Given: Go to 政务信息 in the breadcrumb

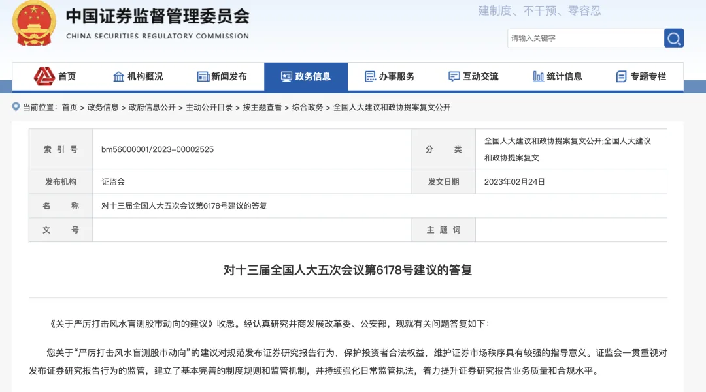Looking at the screenshot, I should click(103, 108).
